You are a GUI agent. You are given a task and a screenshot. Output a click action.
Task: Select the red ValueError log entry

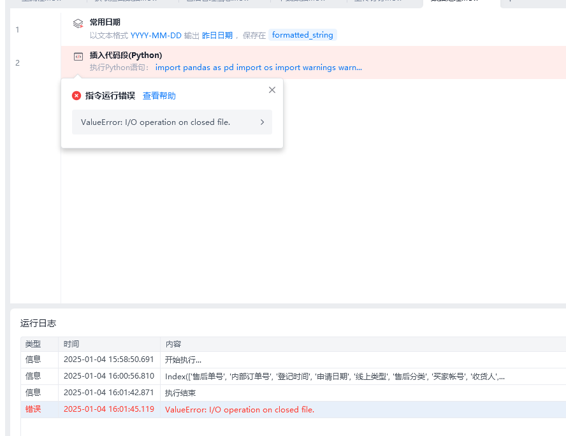click(293, 410)
